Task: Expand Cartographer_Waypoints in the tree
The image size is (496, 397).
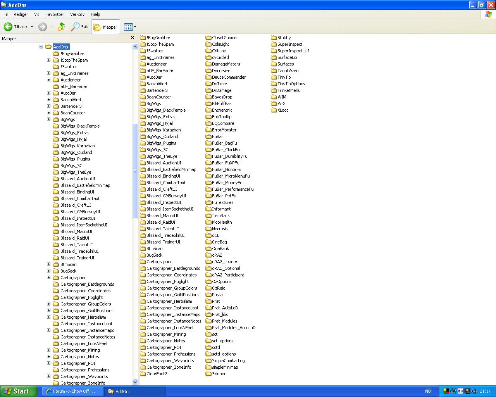Action: [x=48, y=376]
